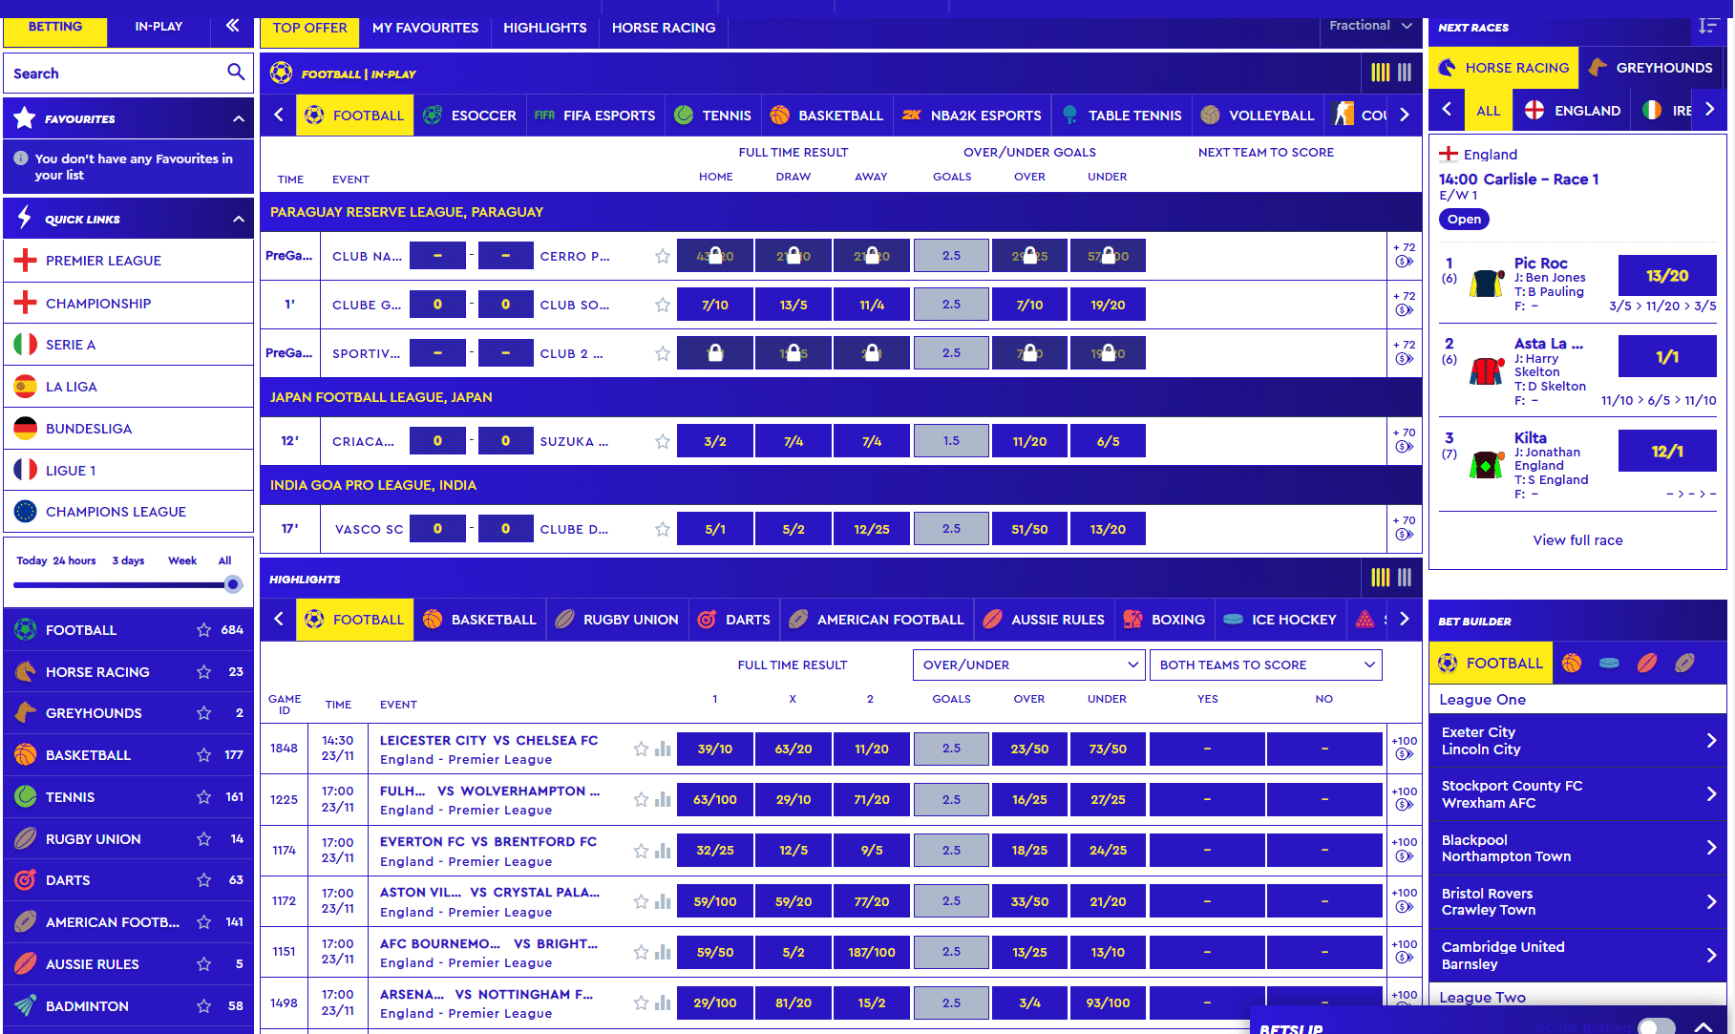
Task: Switch to the In-Play tab
Action: pyautogui.click(x=159, y=27)
